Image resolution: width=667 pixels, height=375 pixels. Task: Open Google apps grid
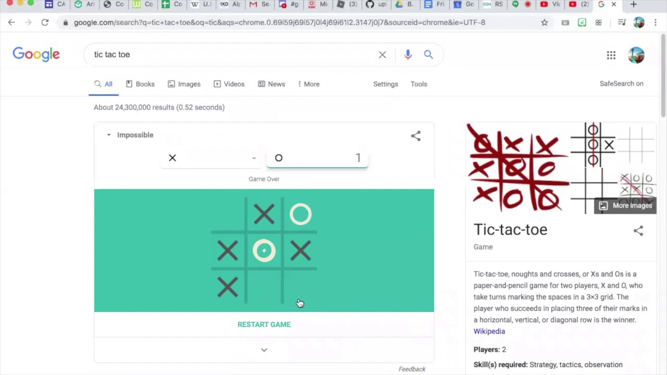click(611, 55)
